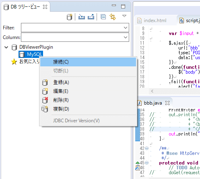Click the お気に入り star favorites item
The width and height of the screenshot is (200, 179).
tap(25, 62)
